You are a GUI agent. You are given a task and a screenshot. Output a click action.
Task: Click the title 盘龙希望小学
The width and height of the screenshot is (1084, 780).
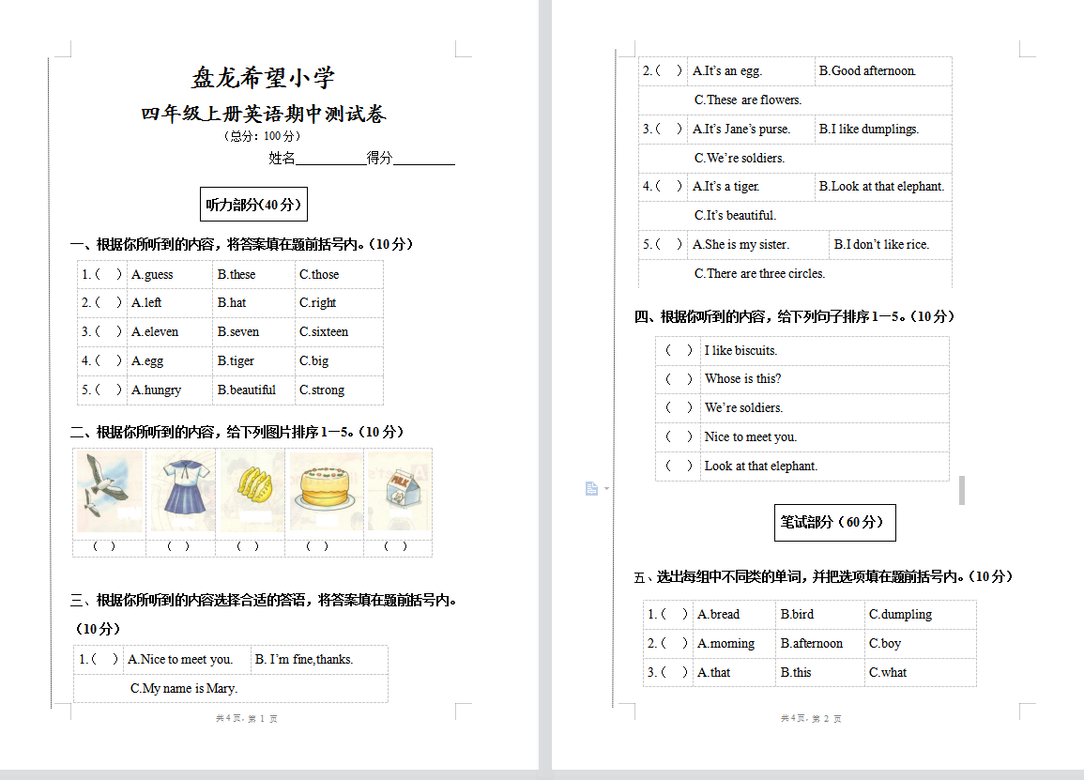coord(263,78)
